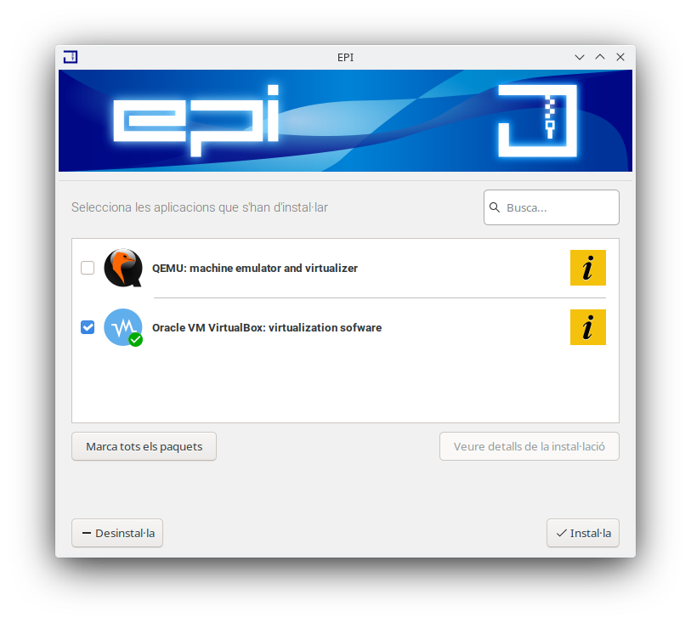Select the QEMU machine emulator row label
The image size is (691, 623).
click(255, 268)
